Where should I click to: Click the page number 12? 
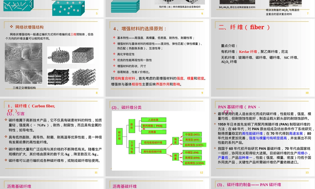202,173
